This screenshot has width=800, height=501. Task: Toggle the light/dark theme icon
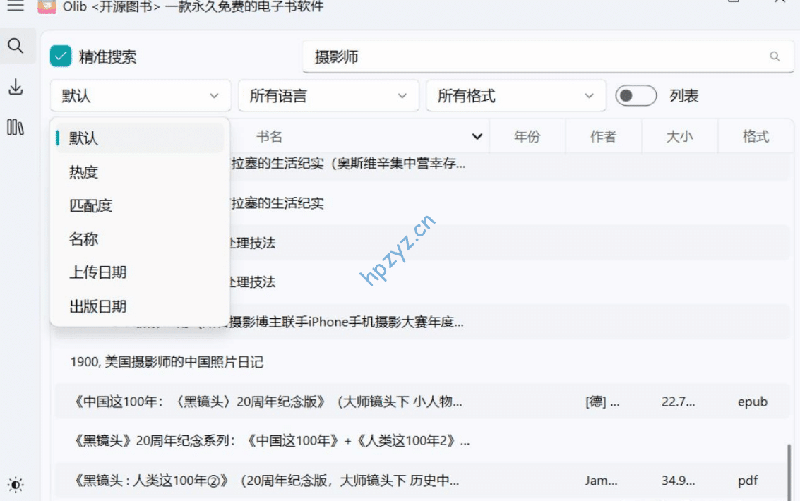[16, 485]
